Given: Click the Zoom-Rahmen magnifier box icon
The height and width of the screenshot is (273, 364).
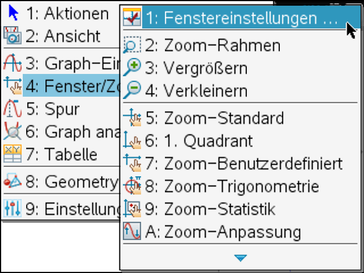Looking at the screenshot, I should (132, 46).
